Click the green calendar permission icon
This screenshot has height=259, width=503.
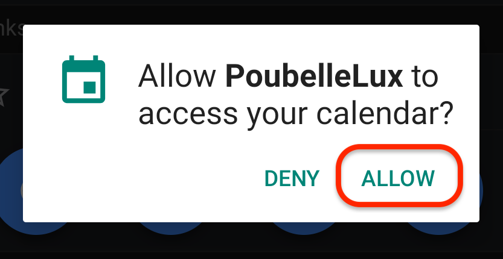point(83,79)
